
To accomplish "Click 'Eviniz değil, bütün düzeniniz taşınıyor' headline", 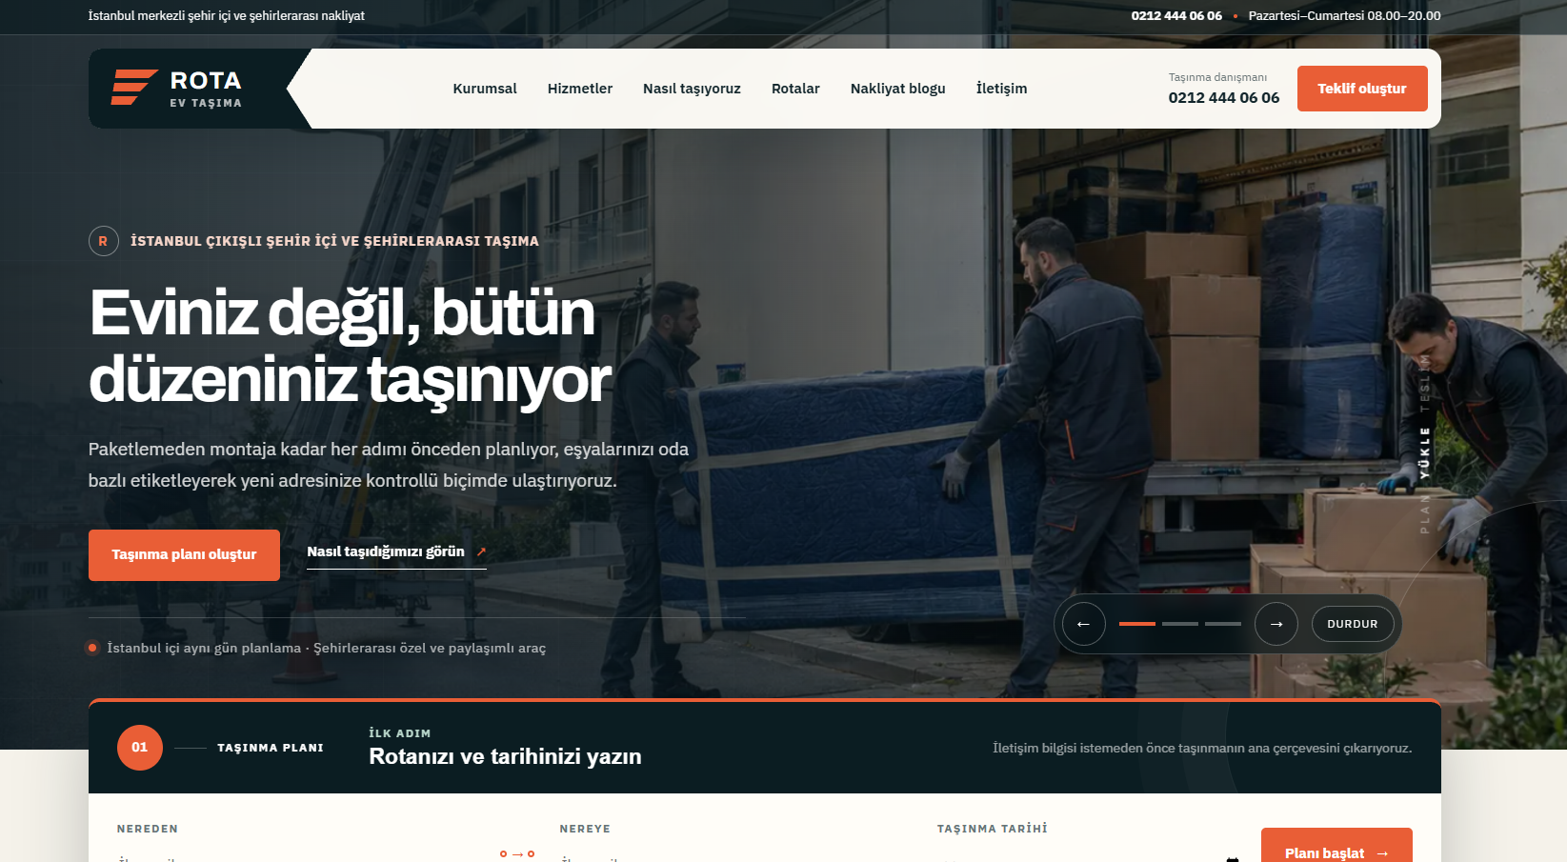I will [x=351, y=346].
